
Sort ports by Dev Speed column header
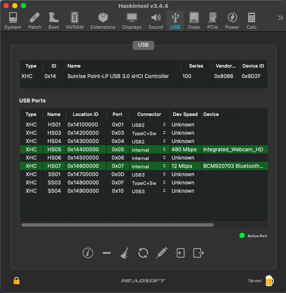tap(185, 114)
